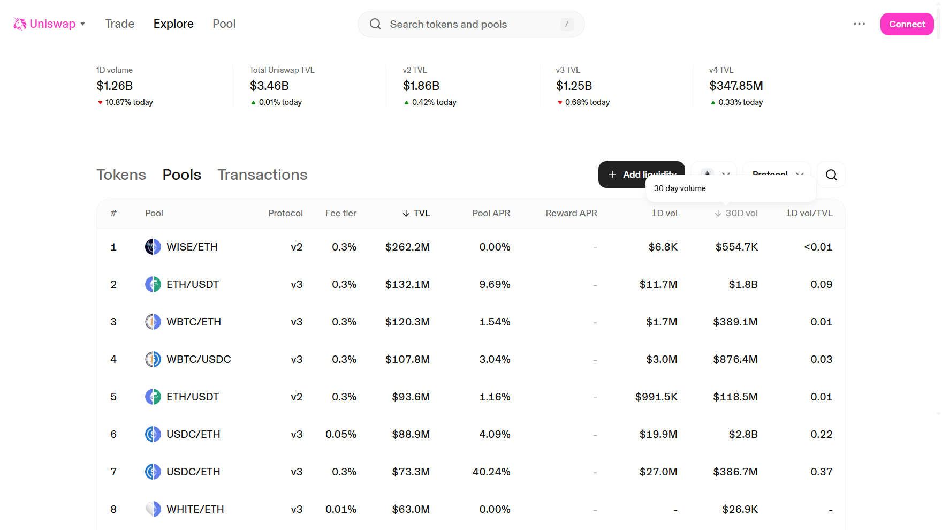Click the WHITE/ETH pool token icon

[153, 509]
